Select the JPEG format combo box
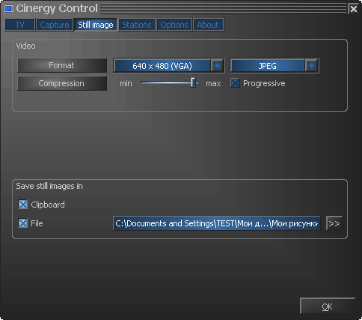 pos(274,66)
